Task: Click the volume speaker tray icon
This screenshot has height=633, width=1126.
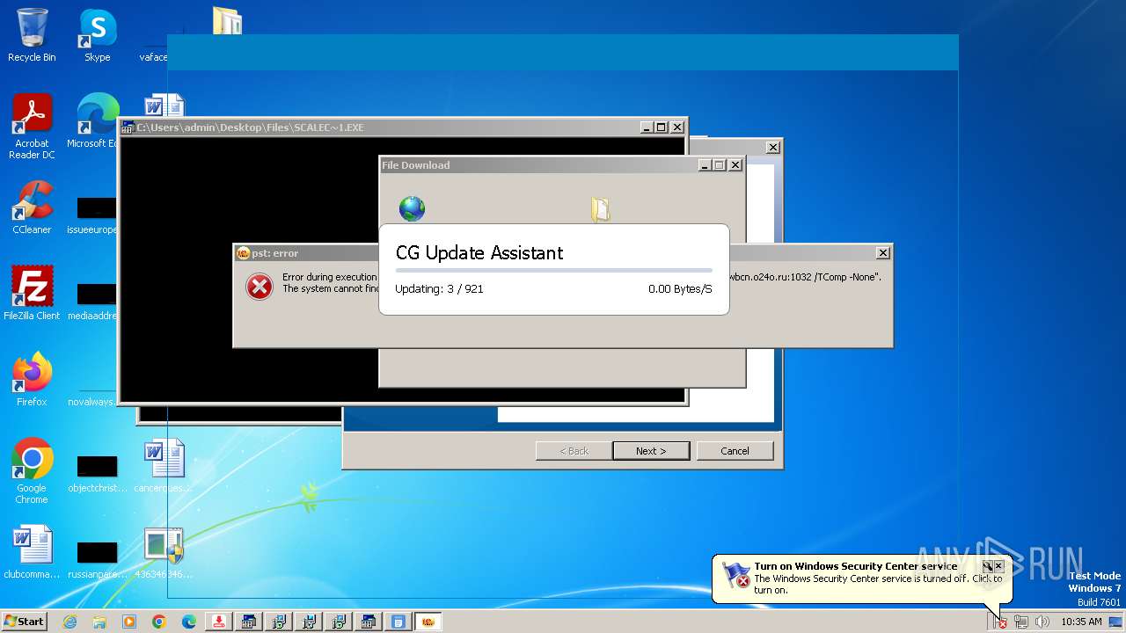Action: point(1042,622)
